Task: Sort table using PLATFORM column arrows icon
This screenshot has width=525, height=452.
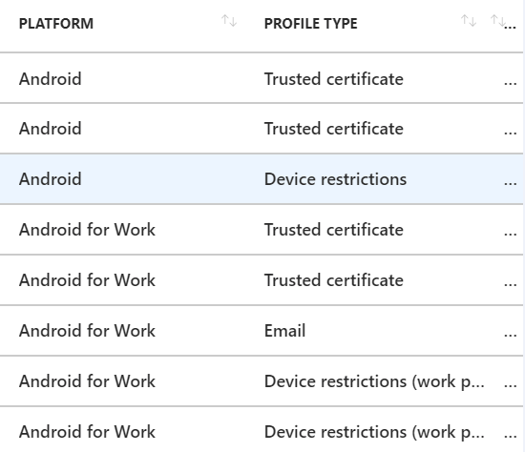Action: [229, 21]
